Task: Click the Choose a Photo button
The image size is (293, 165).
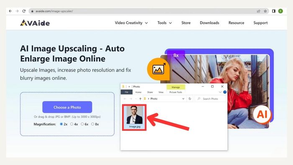Action: pyautogui.click(x=67, y=107)
